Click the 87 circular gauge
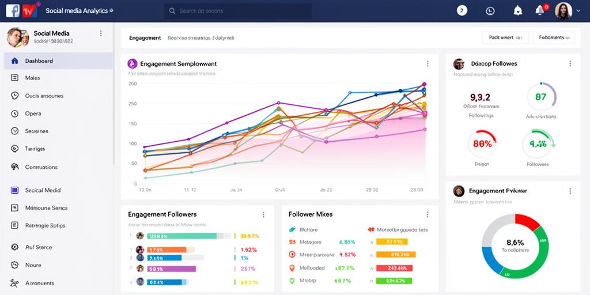 coord(541,97)
